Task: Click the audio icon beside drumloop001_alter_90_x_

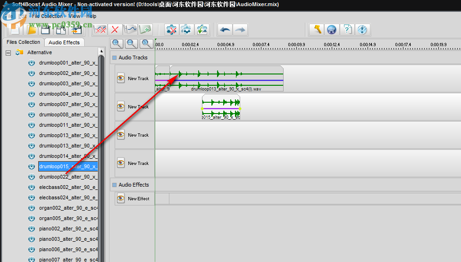Action: coord(32,63)
